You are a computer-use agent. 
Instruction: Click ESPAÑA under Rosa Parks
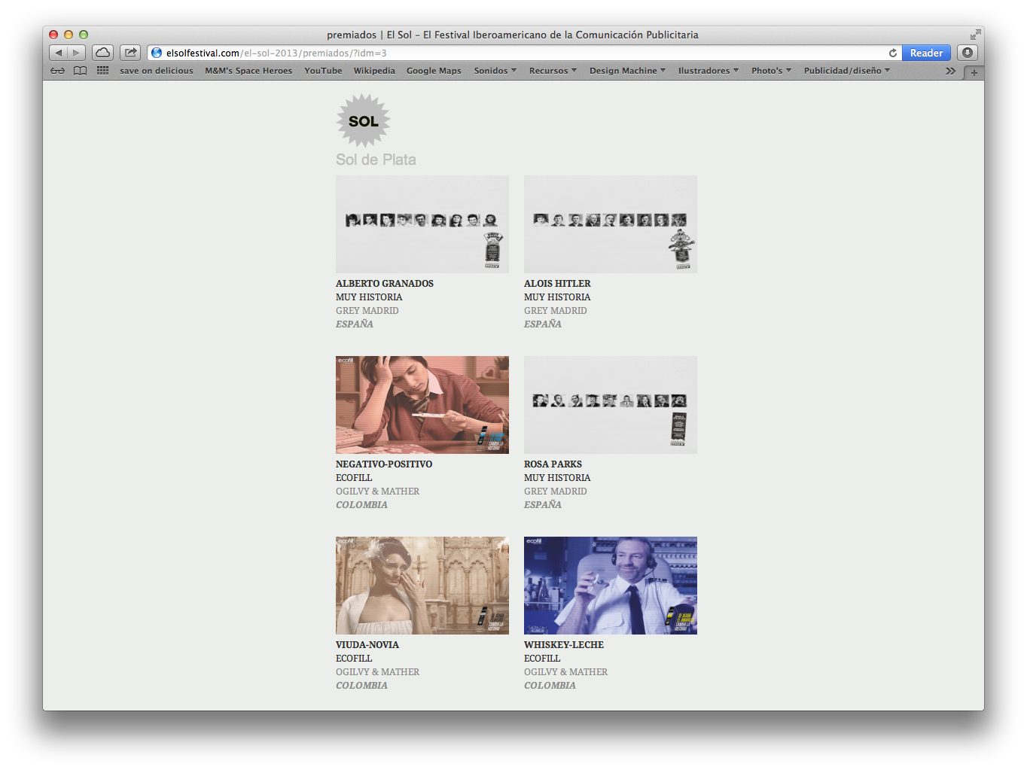tap(543, 505)
